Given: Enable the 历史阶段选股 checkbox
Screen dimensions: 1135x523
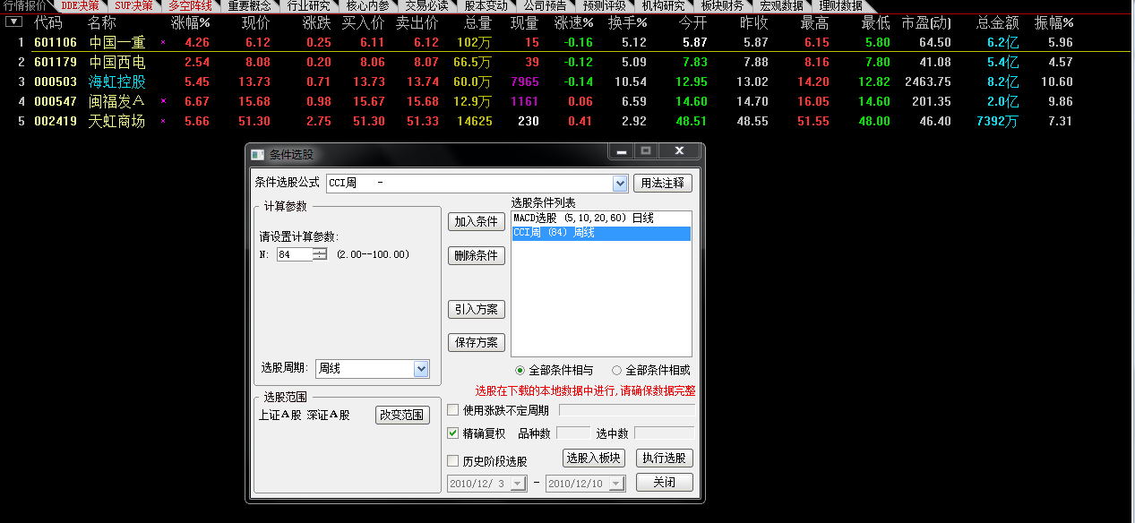Looking at the screenshot, I should (x=452, y=459).
